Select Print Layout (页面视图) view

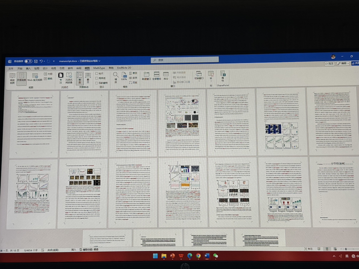[x=22, y=78]
